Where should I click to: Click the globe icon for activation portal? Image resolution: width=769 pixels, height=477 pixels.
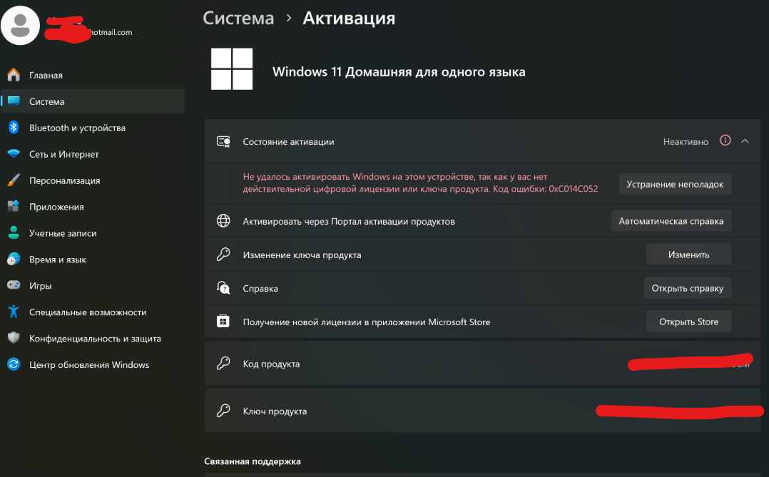pyautogui.click(x=224, y=220)
